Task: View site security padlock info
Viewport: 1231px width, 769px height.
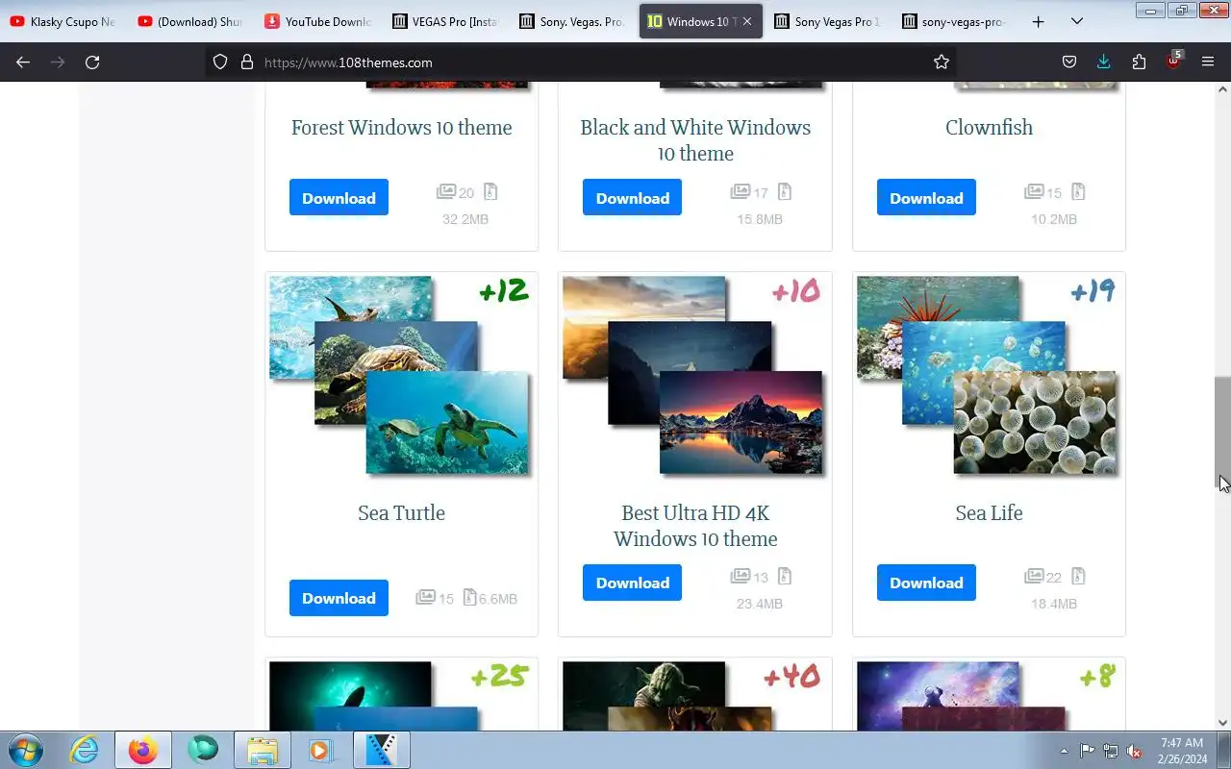Action: point(247,62)
